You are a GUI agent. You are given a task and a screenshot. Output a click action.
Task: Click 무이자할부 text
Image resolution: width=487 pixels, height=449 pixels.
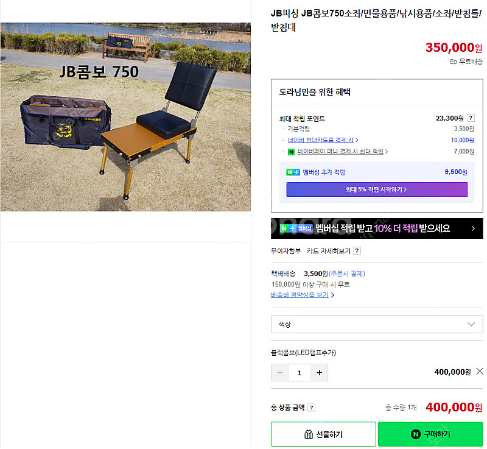click(286, 251)
